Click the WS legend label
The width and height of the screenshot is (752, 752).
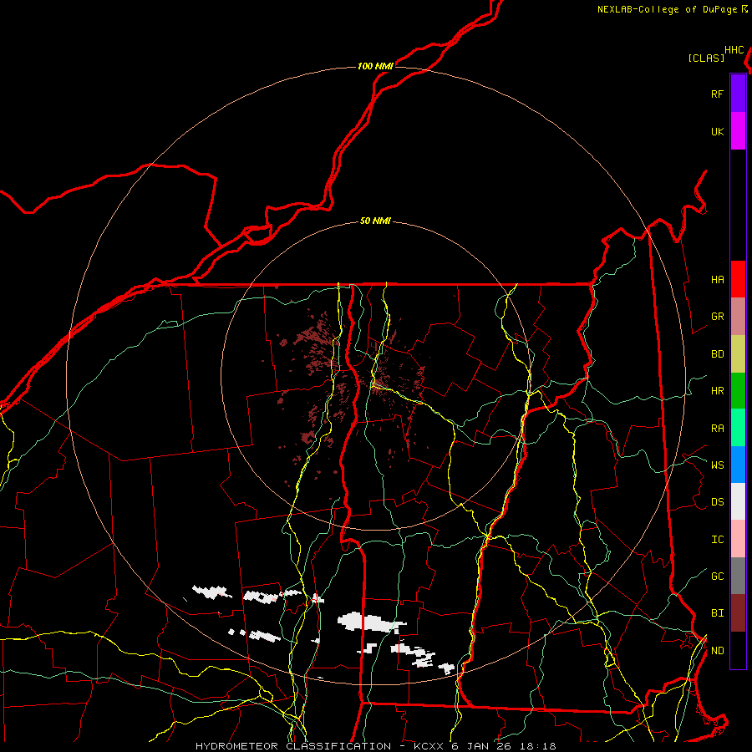pos(717,465)
